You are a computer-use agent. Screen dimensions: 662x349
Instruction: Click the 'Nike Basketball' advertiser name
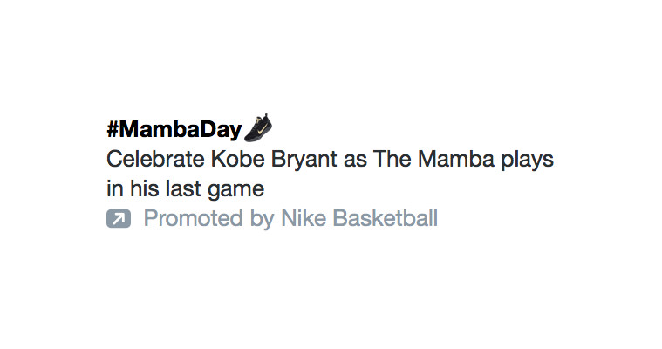pyautogui.click(x=359, y=218)
